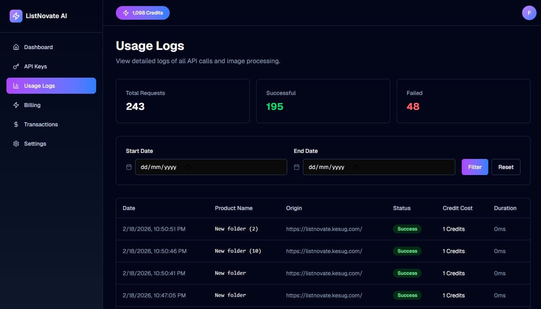This screenshot has width=541, height=309.
Task: Reset the date filters
Action: point(506,167)
